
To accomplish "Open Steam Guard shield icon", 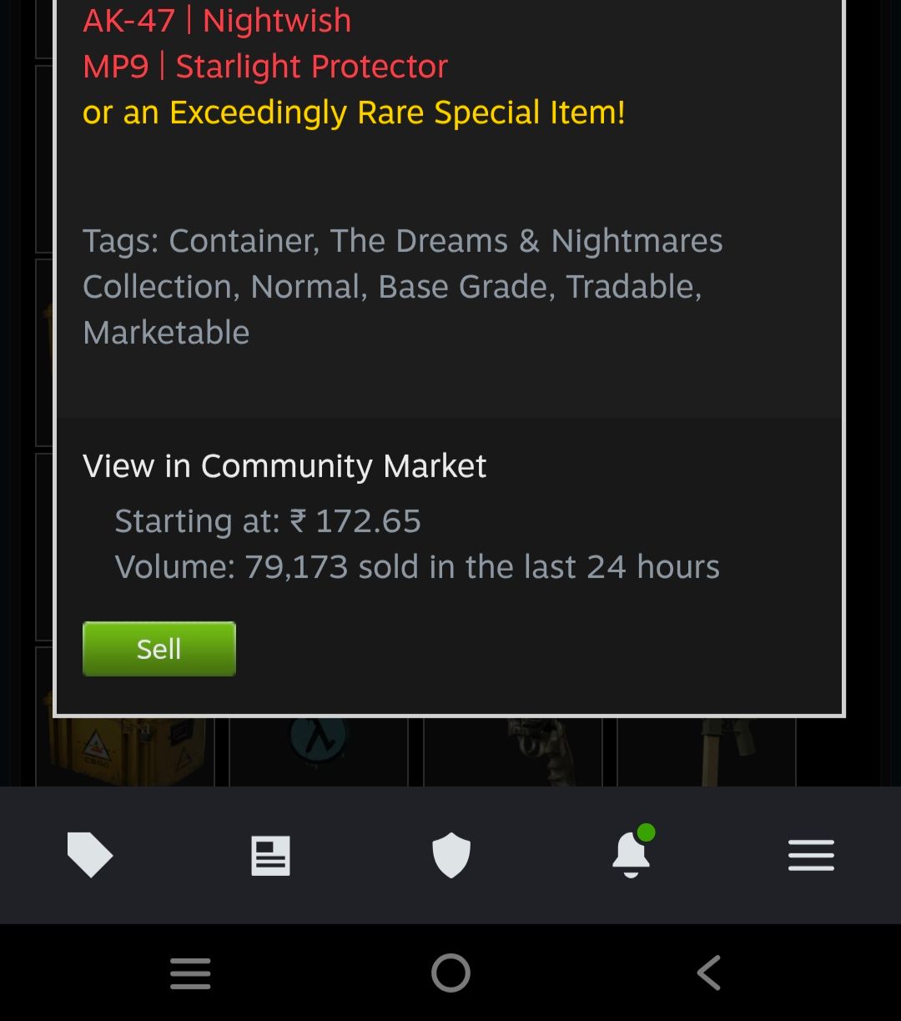I will coord(451,855).
